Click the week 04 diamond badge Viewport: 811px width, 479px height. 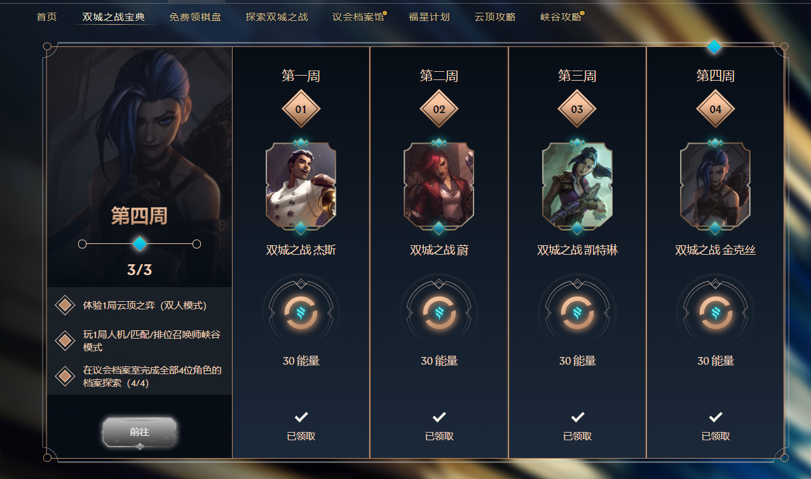click(716, 109)
